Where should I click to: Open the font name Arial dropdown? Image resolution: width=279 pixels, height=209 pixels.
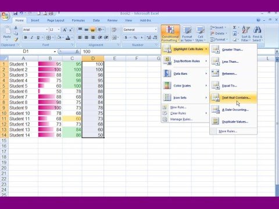pos(46,30)
